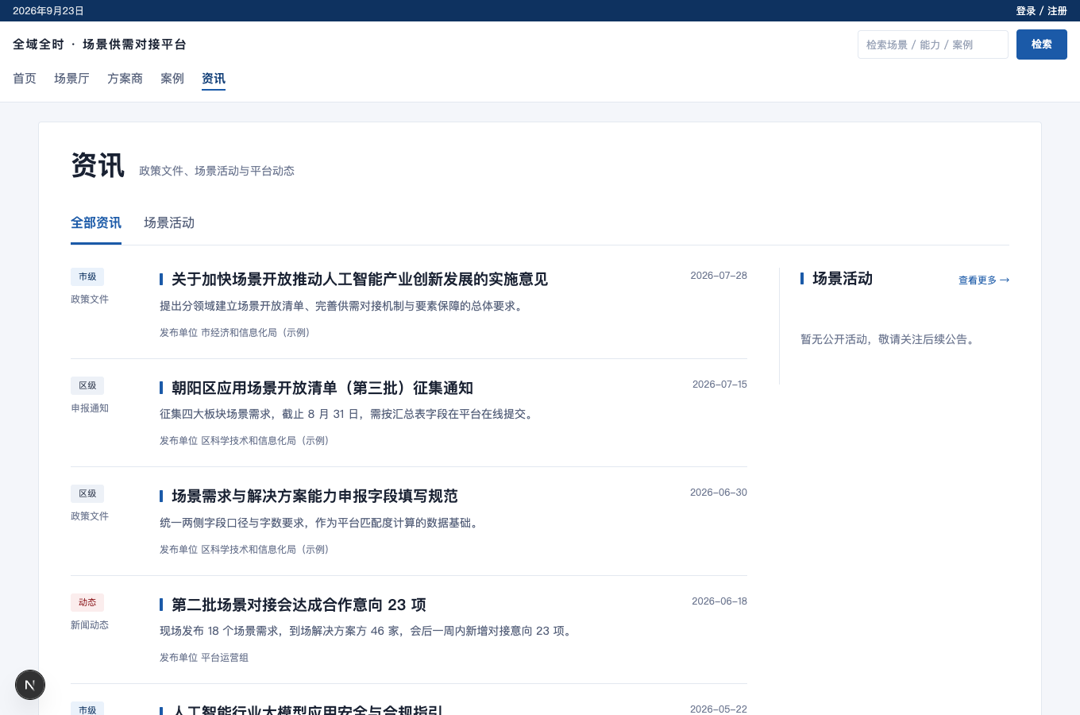Click the red 动态 tag
Image resolution: width=1080 pixels, height=715 pixels.
87,602
